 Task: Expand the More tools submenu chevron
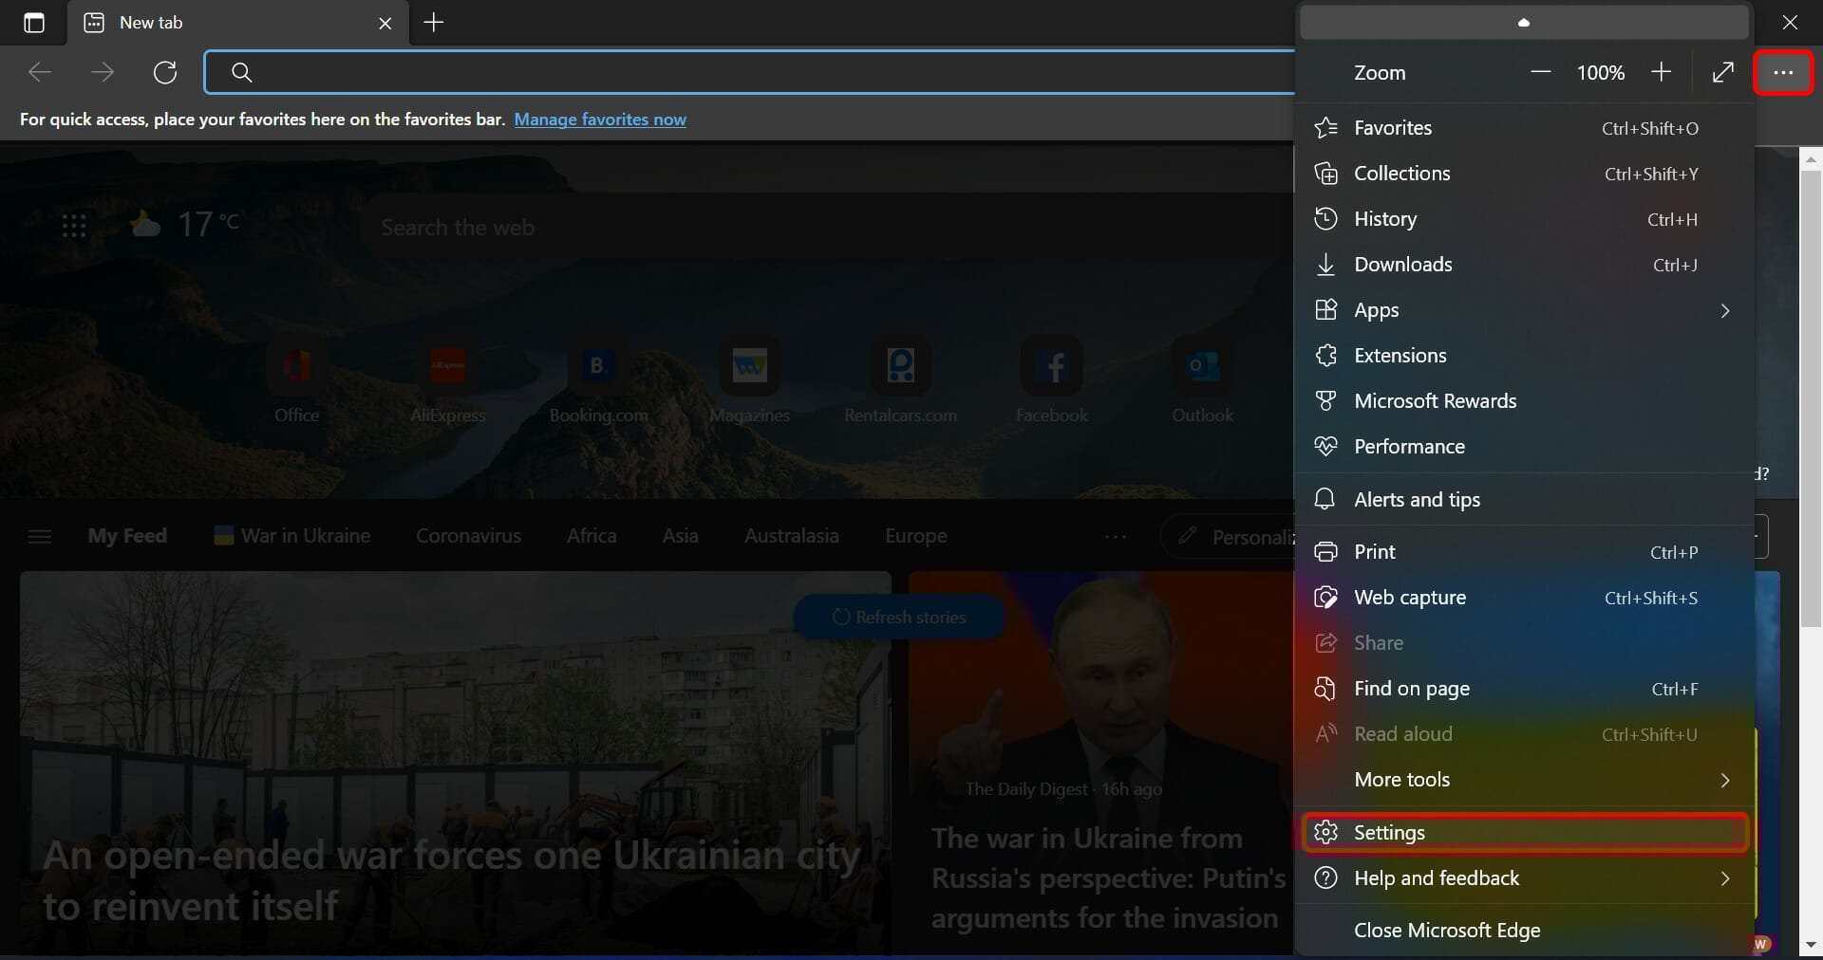[x=1725, y=780]
